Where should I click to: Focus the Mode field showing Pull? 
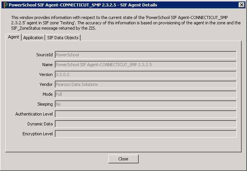click(146, 94)
